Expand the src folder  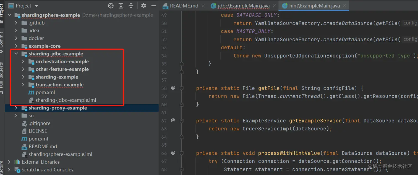tap(16, 115)
